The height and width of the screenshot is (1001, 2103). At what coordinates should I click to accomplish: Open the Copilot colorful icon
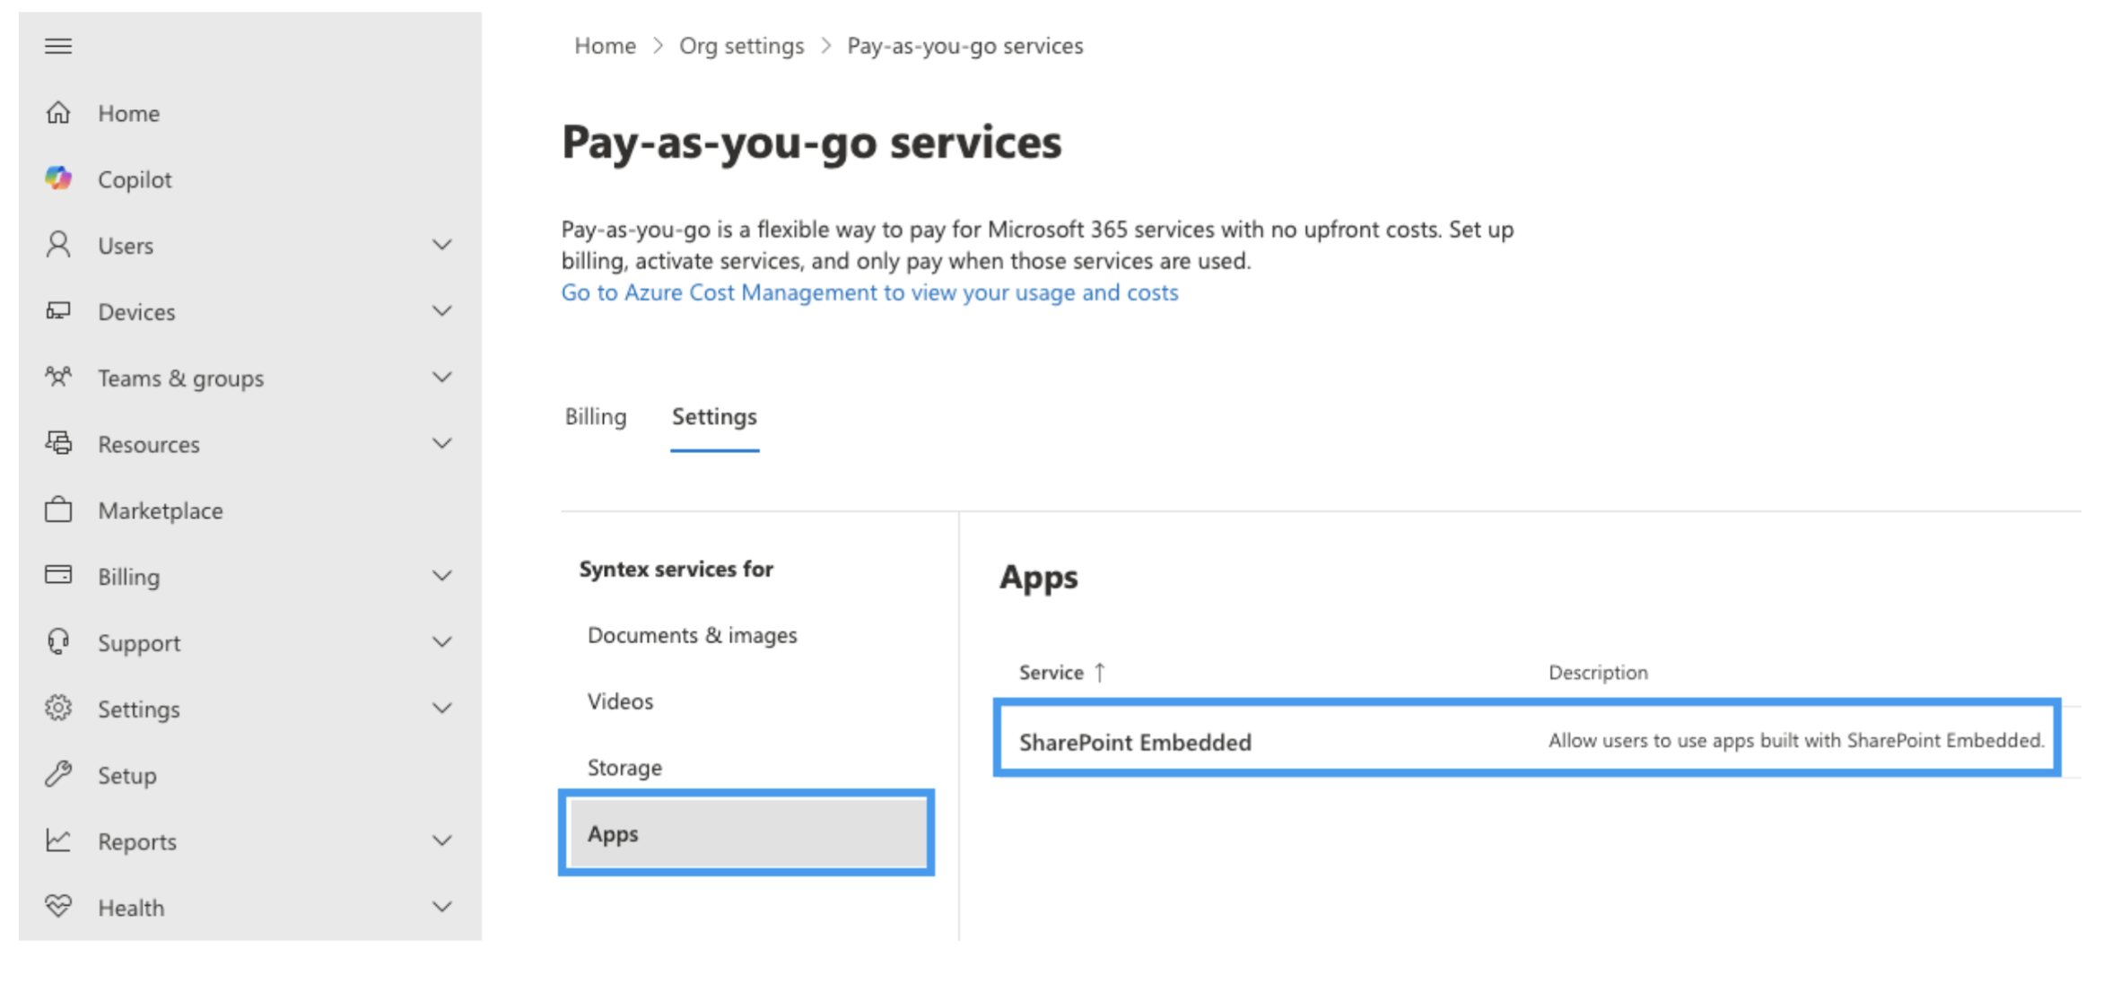click(x=58, y=178)
